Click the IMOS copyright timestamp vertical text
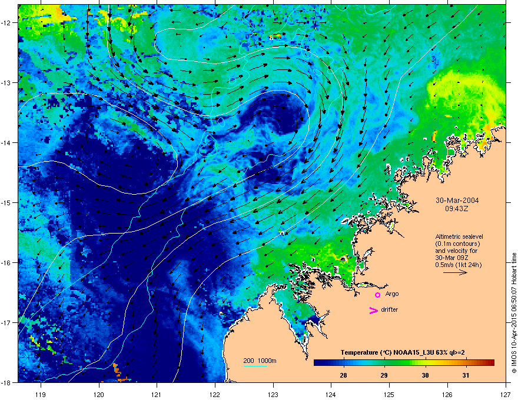 514,313
